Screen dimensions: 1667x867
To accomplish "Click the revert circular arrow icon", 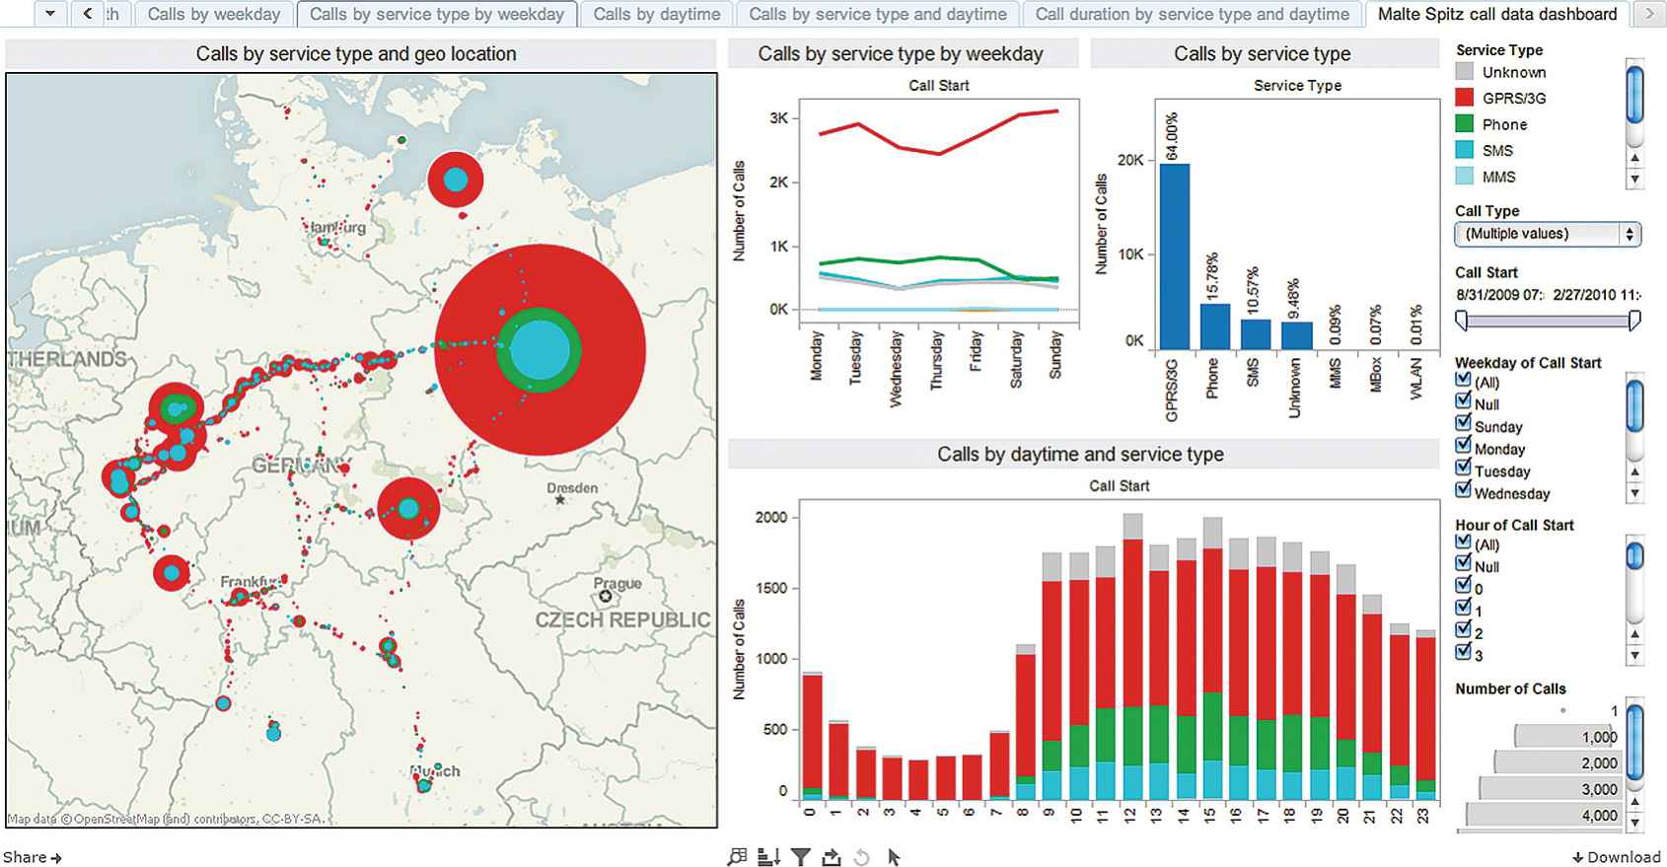I will [862, 857].
